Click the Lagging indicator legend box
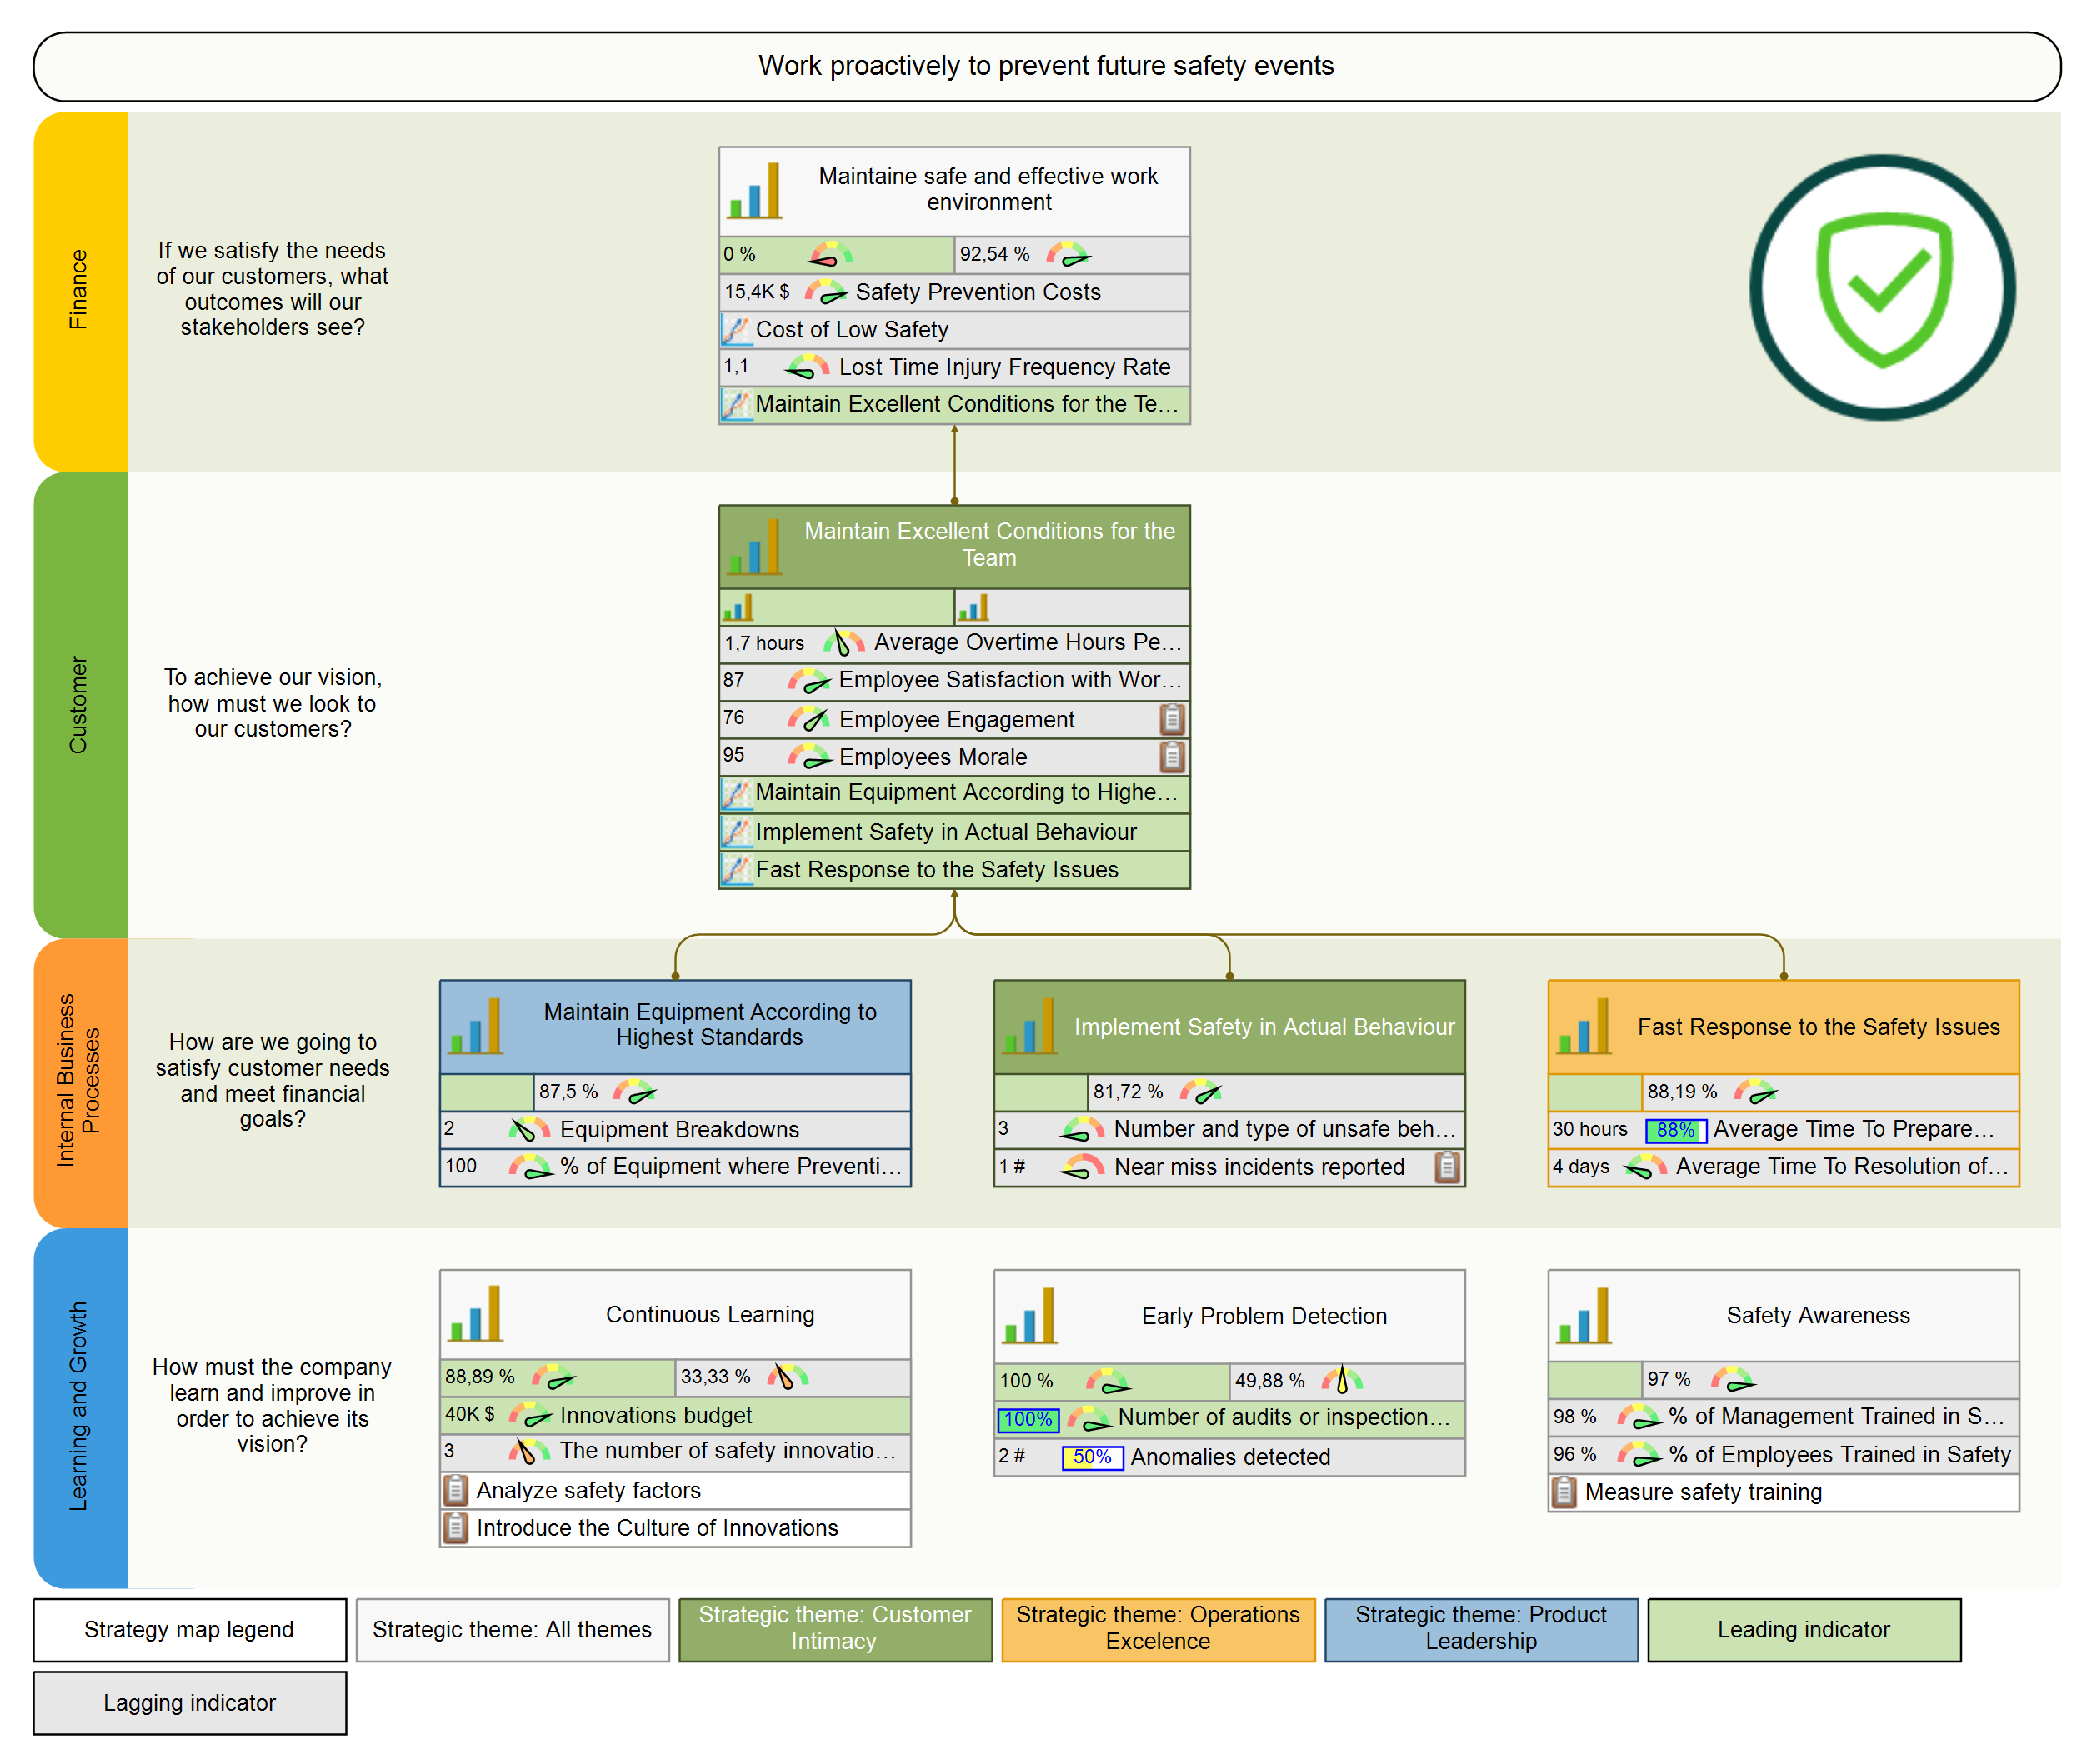The image size is (2092, 1764). (x=188, y=1702)
